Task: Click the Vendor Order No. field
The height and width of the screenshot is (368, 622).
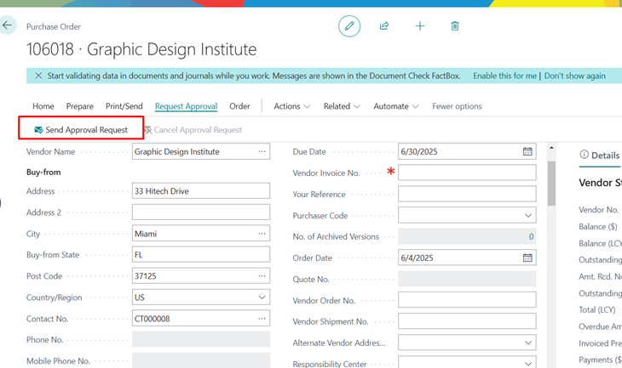Action: [x=467, y=300]
